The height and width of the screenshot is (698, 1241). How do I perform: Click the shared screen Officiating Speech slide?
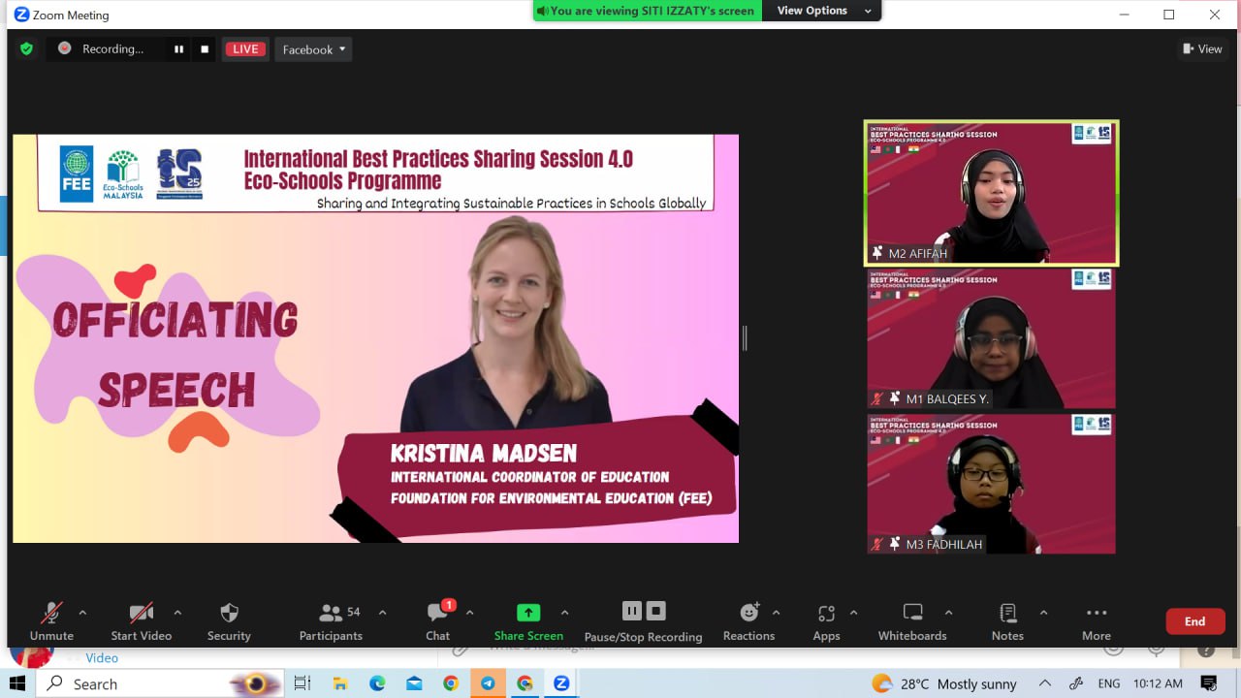pyautogui.click(x=375, y=338)
